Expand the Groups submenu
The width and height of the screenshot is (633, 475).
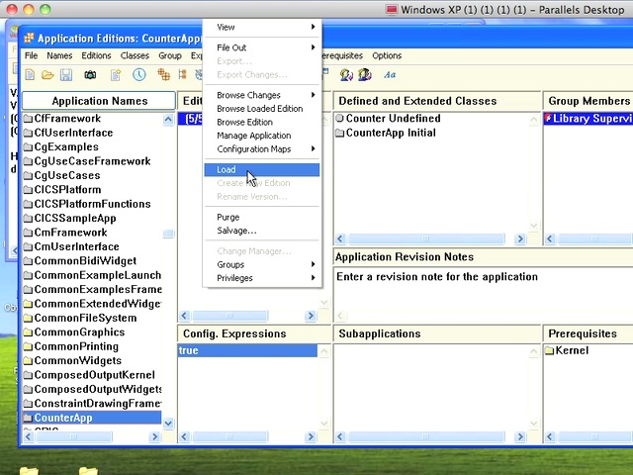point(261,264)
